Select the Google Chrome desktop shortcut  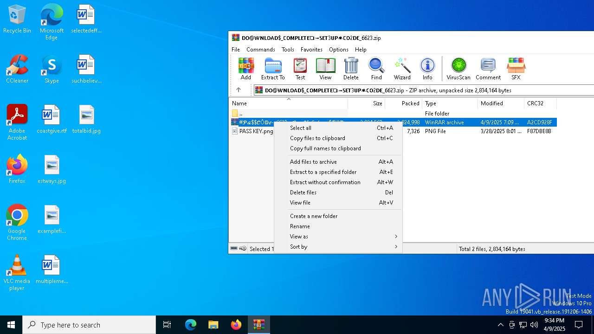click(17, 223)
